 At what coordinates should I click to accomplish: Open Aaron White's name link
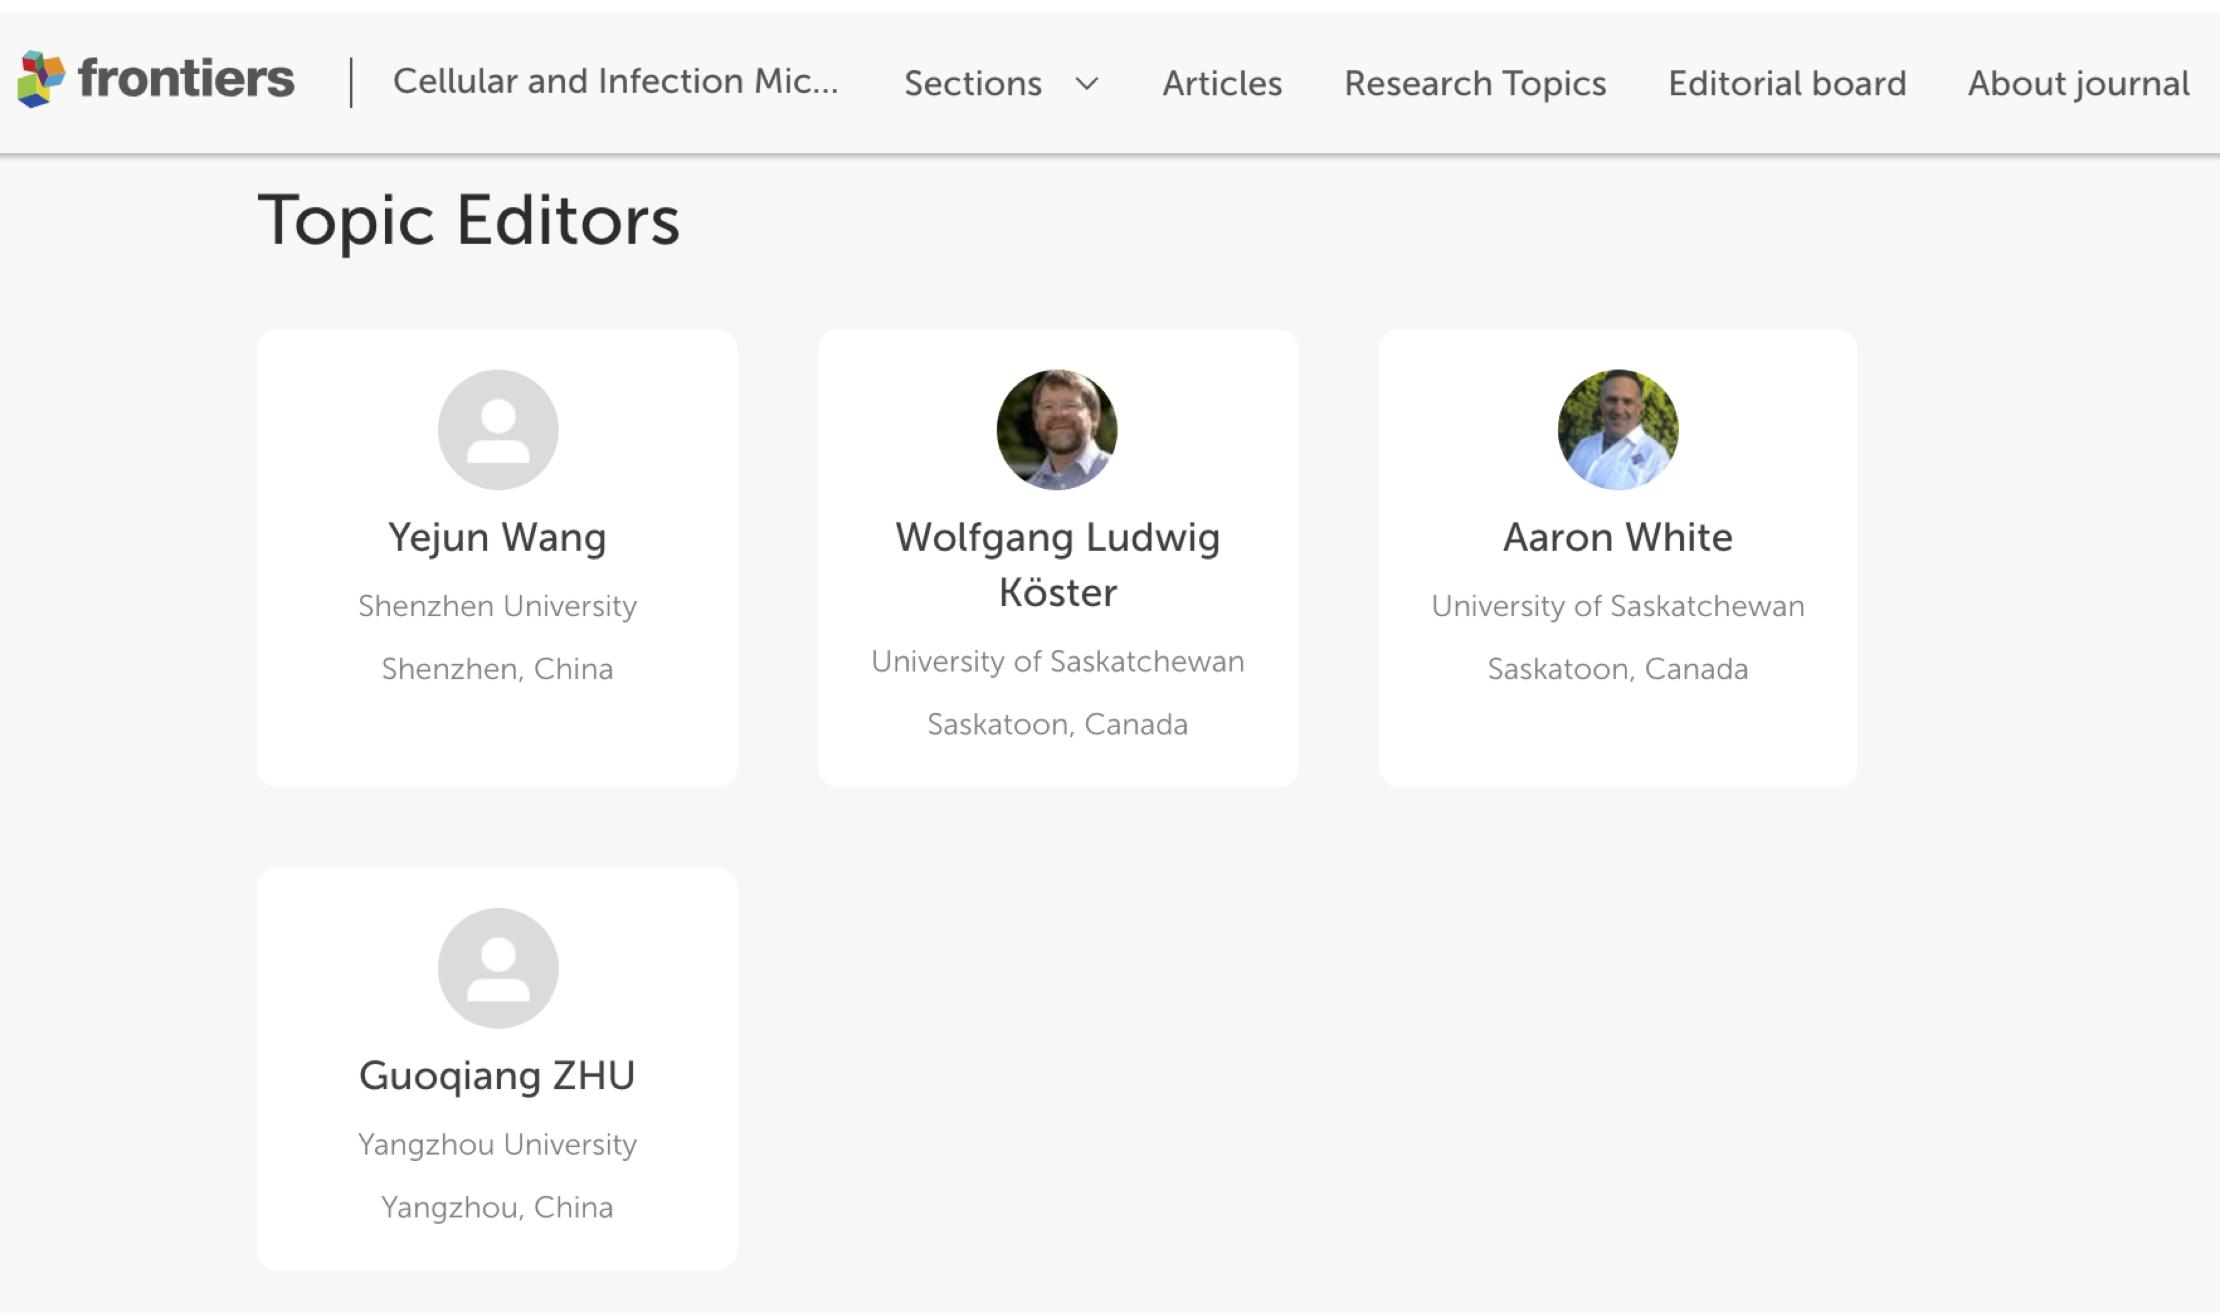(x=1617, y=537)
